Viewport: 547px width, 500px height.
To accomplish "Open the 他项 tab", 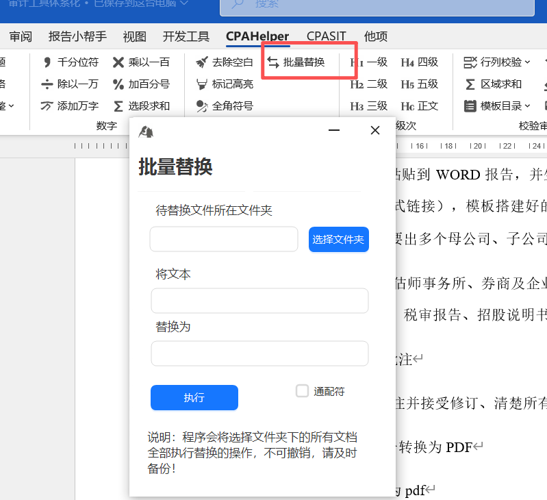I will pyautogui.click(x=376, y=36).
